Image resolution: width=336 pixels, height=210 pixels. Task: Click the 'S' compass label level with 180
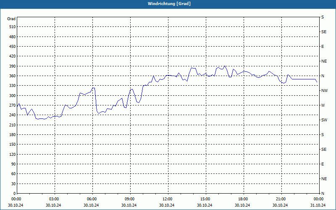point(323,134)
